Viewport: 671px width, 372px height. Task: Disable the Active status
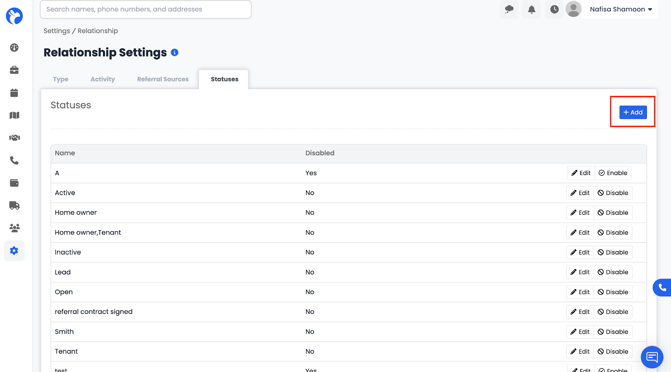point(613,193)
